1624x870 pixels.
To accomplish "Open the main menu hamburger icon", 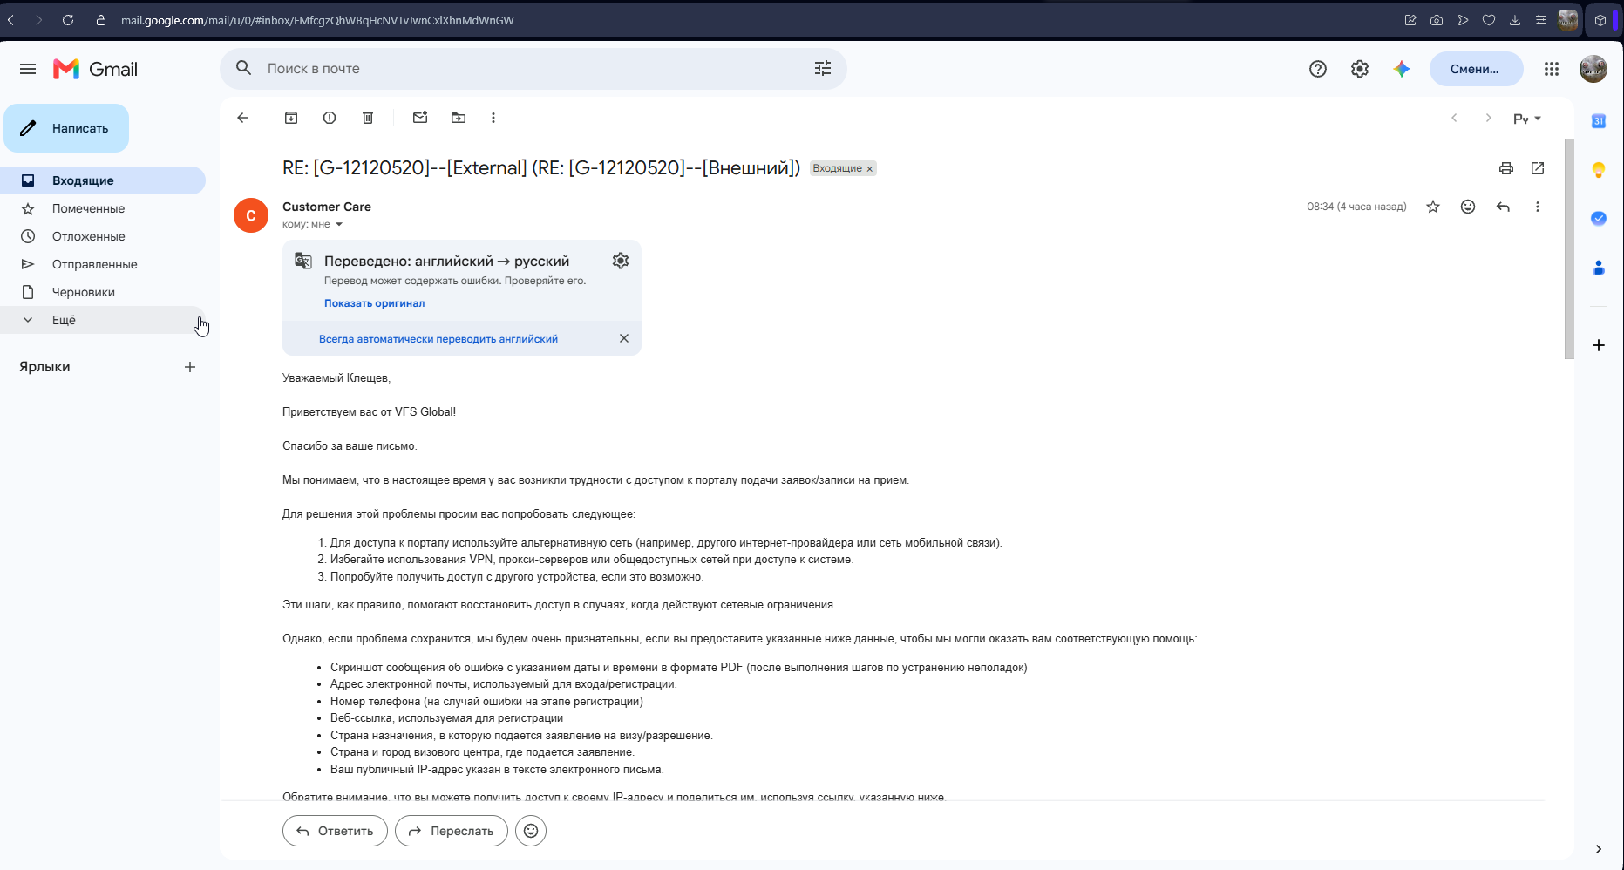I will [x=28, y=69].
